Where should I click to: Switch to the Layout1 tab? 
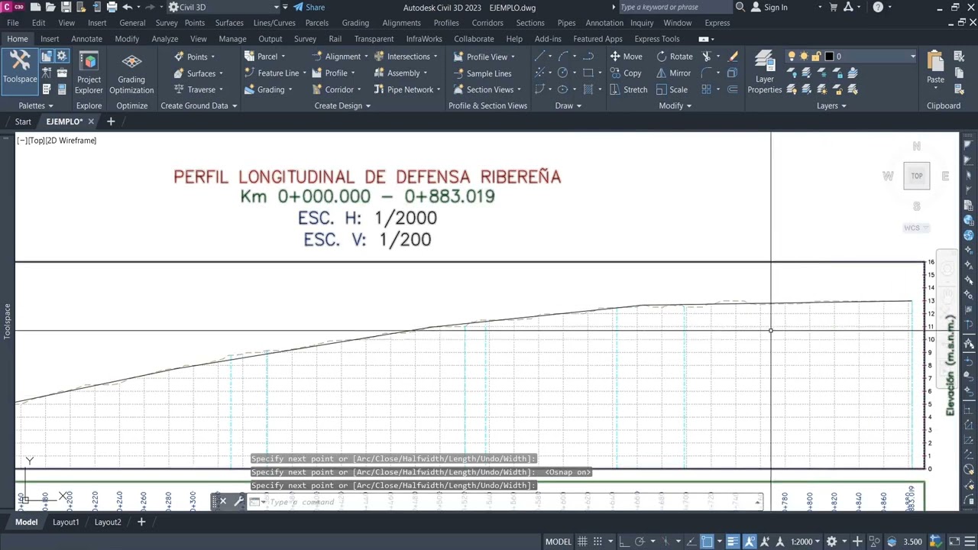tap(66, 522)
